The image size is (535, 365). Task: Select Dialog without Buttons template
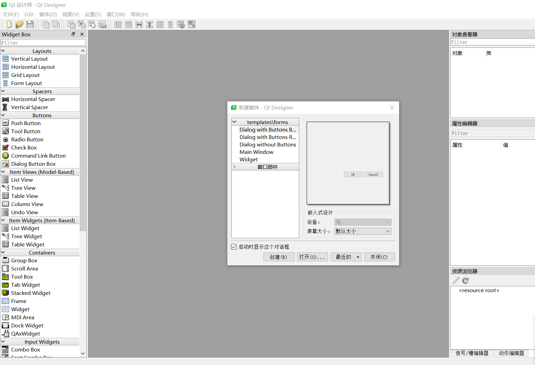pyautogui.click(x=268, y=144)
